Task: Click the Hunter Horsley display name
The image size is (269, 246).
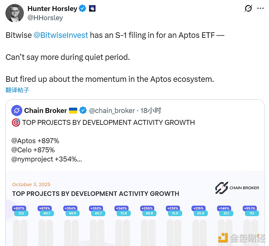Action: (x=52, y=9)
